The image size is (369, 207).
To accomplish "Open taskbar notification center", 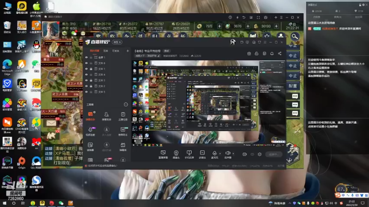I will 363,203.
